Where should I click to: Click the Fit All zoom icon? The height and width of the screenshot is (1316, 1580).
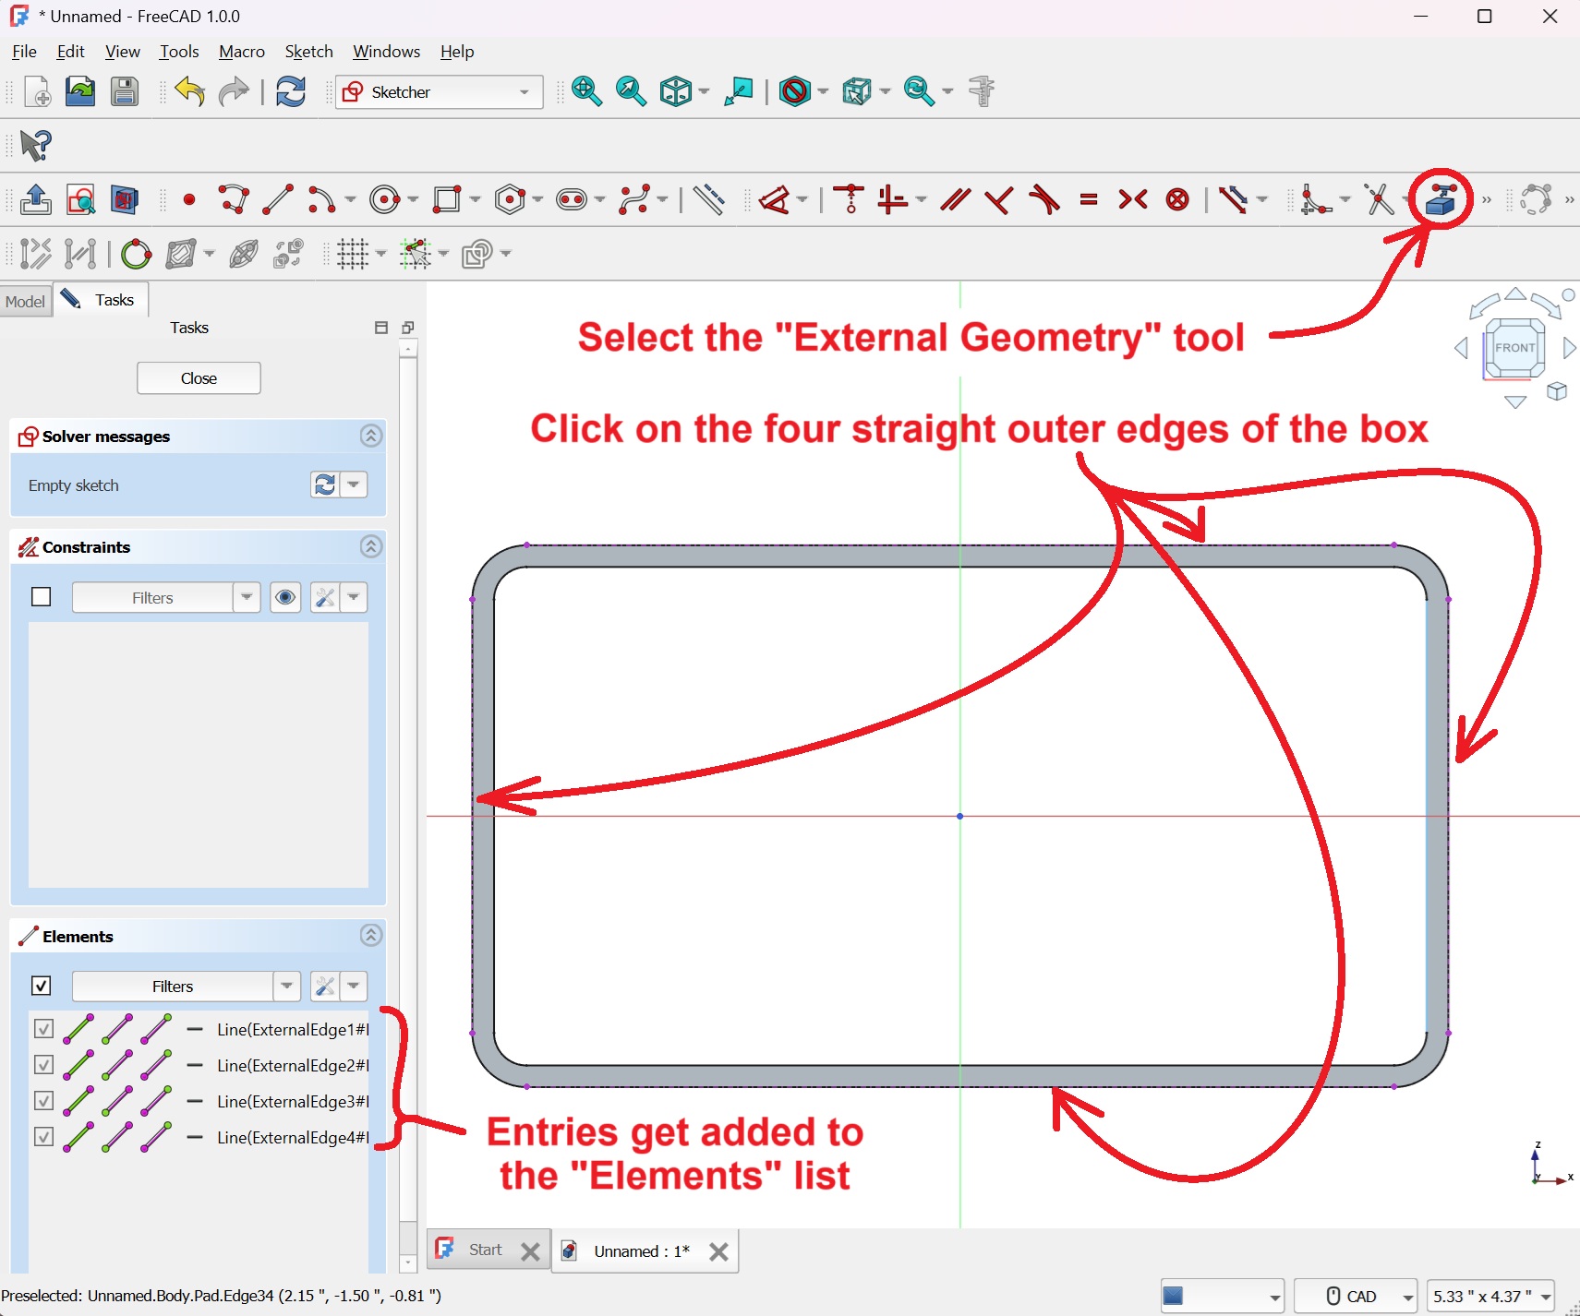click(586, 92)
